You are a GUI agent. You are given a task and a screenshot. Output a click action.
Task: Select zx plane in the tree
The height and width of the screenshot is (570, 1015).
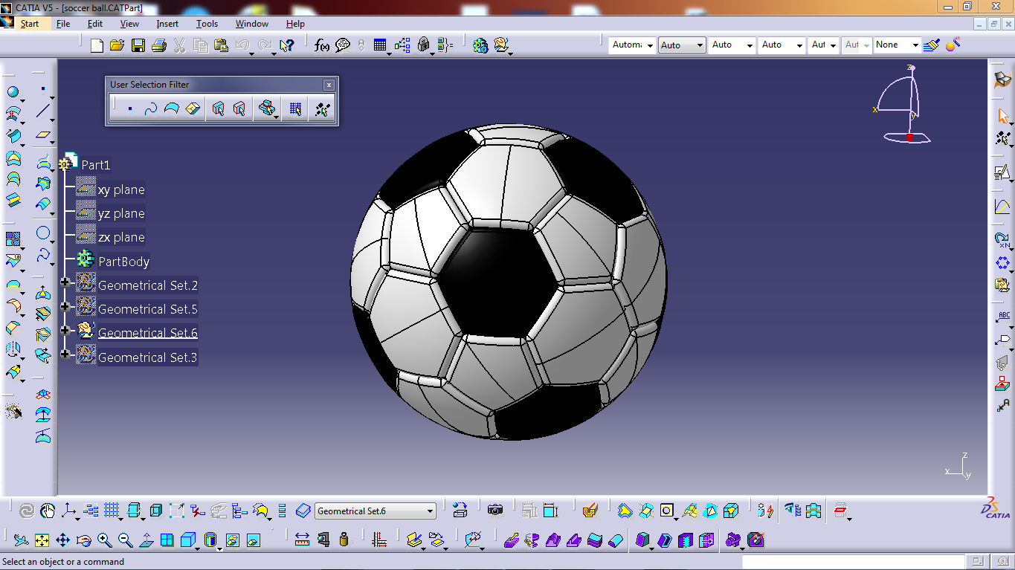tap(121, 238)
